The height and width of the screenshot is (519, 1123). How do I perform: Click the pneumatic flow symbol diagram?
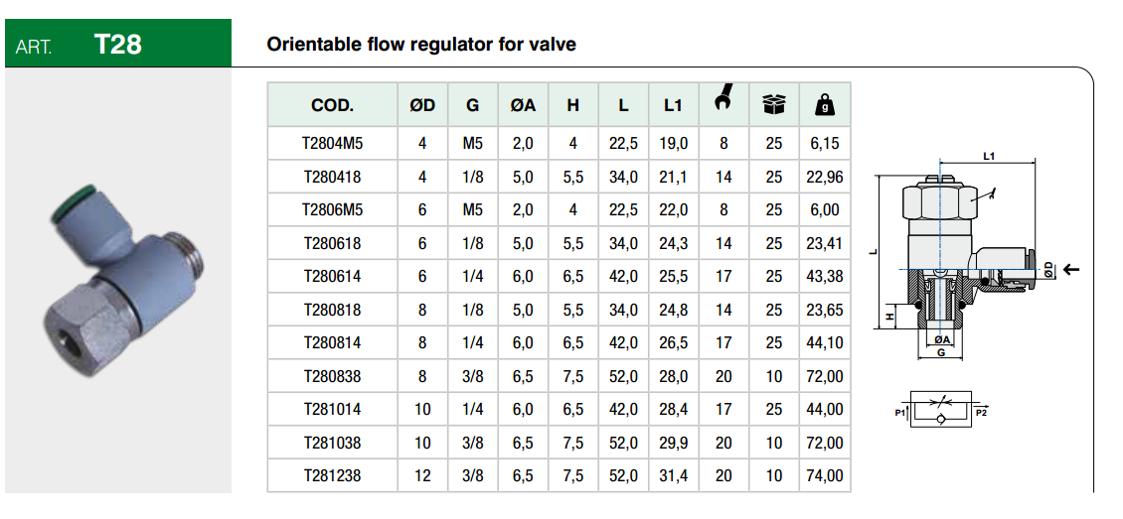939,410
